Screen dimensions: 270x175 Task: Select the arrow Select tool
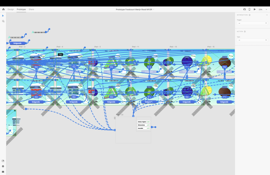[x=3, y=16]
